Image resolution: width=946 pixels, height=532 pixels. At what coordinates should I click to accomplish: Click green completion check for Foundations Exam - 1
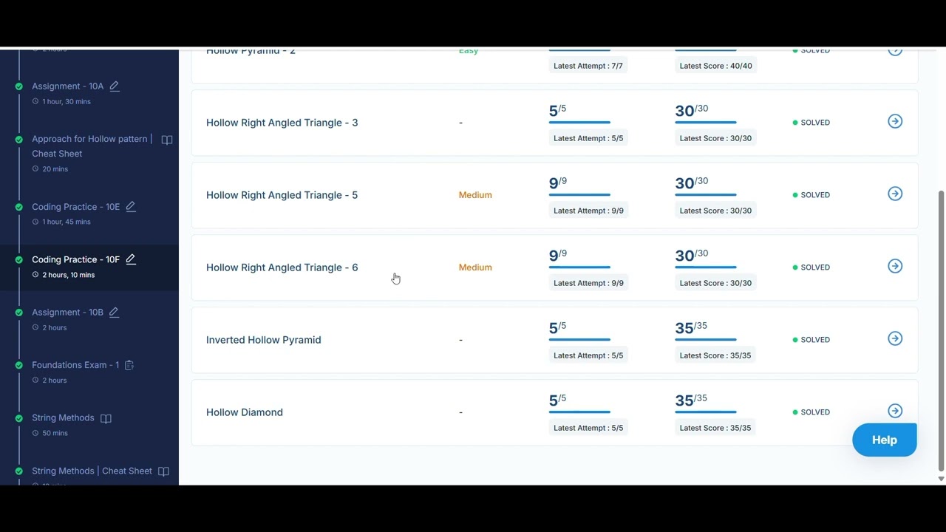(19, 365)
